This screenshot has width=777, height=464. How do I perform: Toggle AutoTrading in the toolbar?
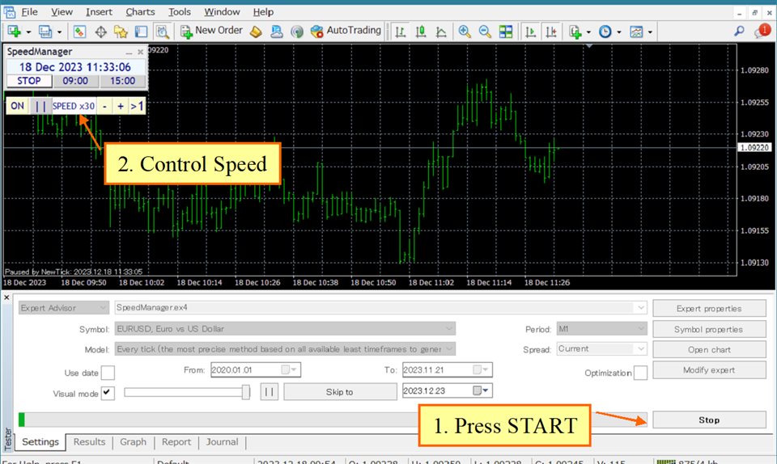point(346,32)
